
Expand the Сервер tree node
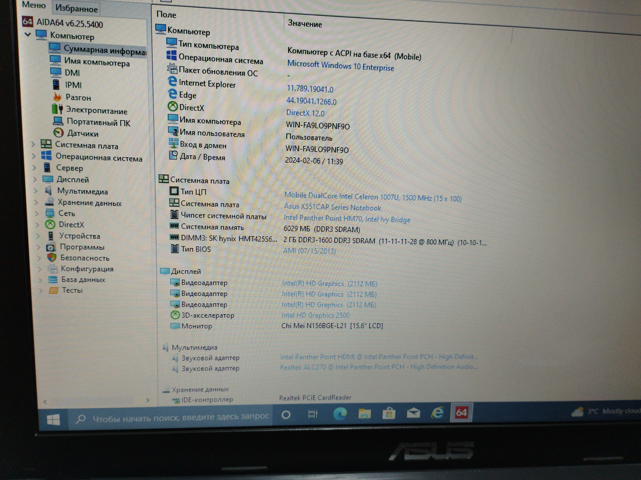[x=34, y=167]
